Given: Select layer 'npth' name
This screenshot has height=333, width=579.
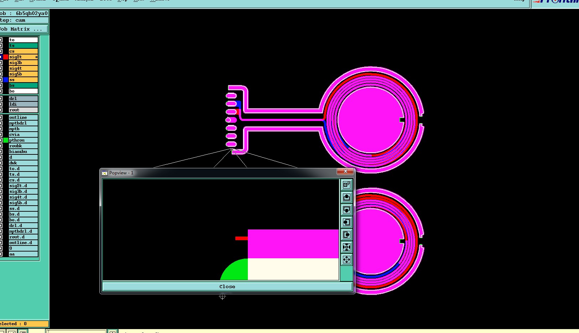Looking at the screenshot, I should click(23, 129).
